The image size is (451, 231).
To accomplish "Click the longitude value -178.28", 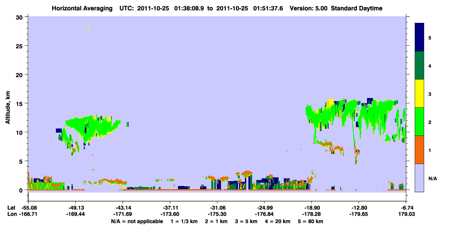I will click(312, 214).
